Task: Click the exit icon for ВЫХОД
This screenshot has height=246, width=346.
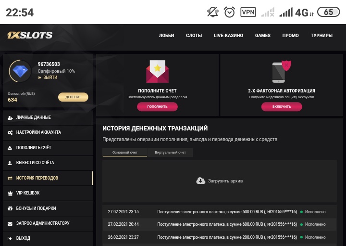Action: [10, 238]
